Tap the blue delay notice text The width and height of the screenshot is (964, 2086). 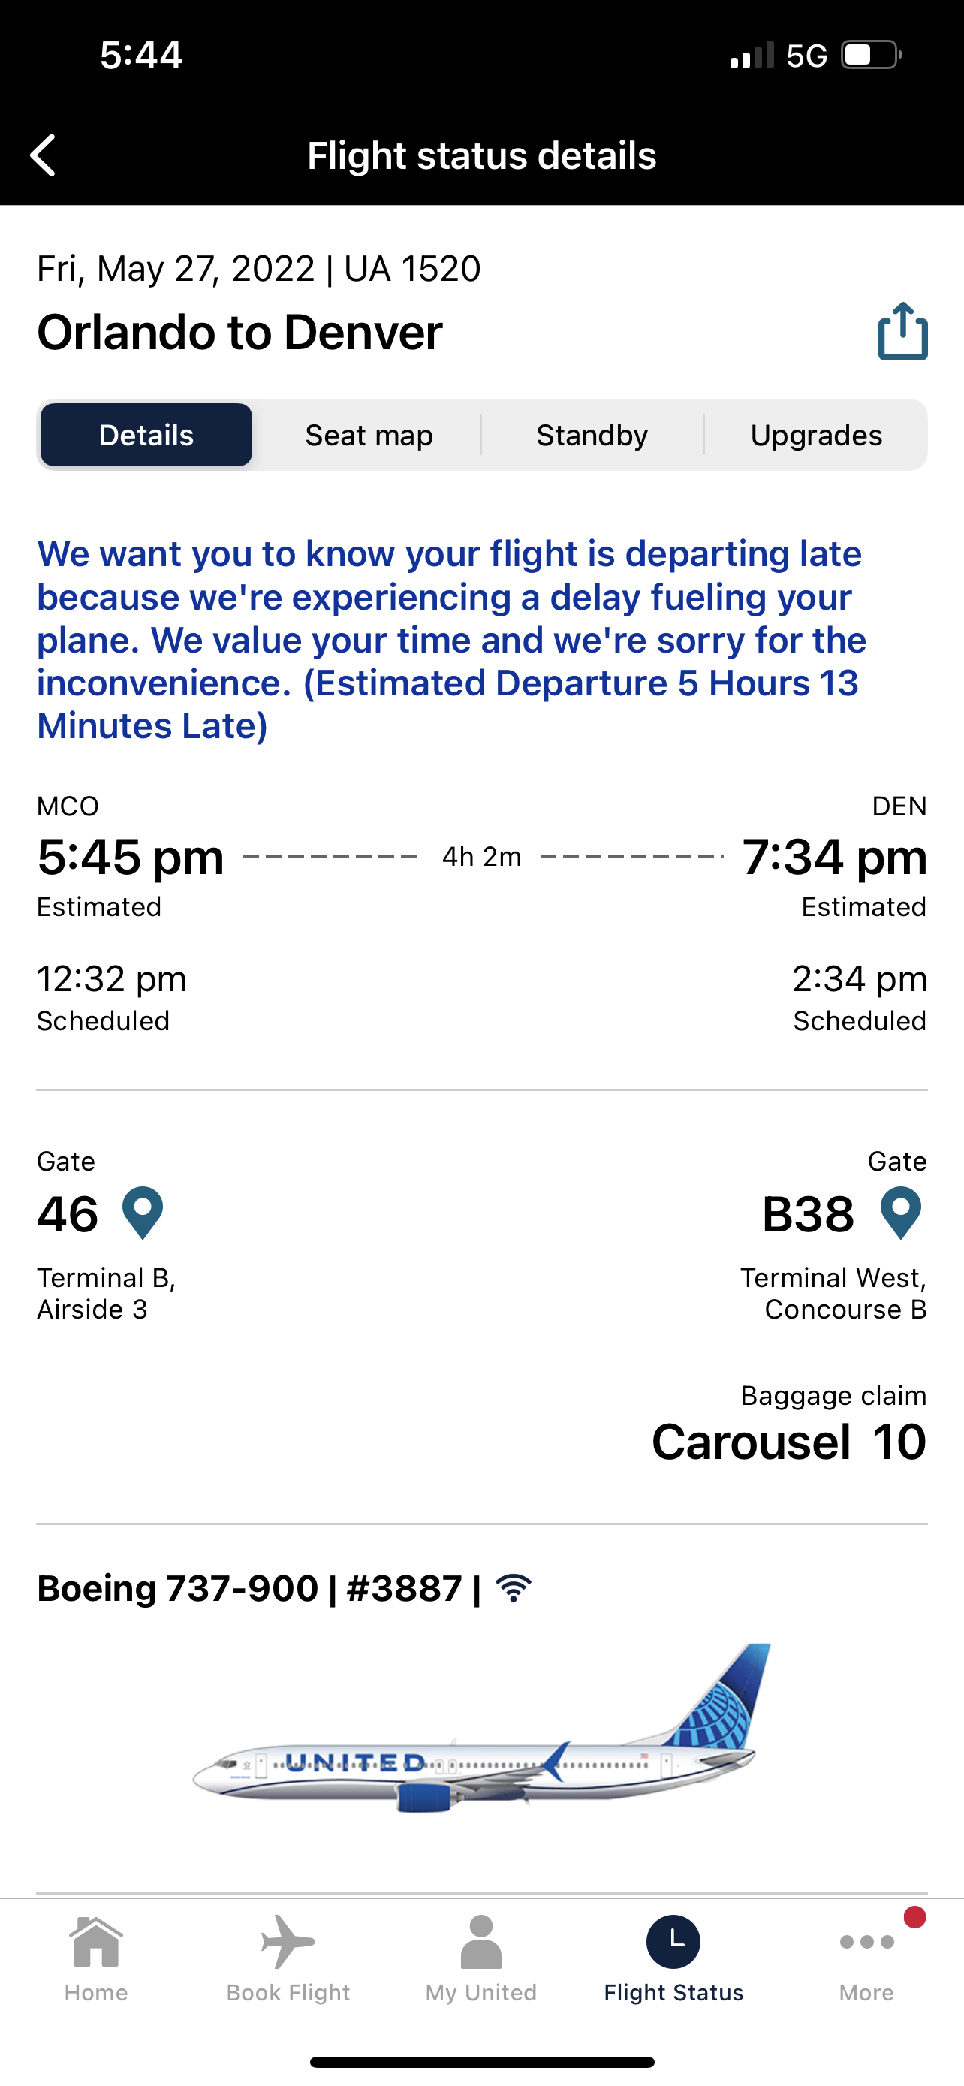452,640
